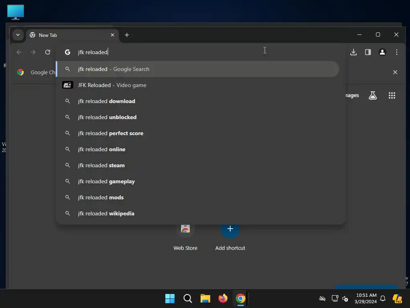The image size is (410, 308).
Task: Click the browser forward arrow
Action: coord(33,52)
